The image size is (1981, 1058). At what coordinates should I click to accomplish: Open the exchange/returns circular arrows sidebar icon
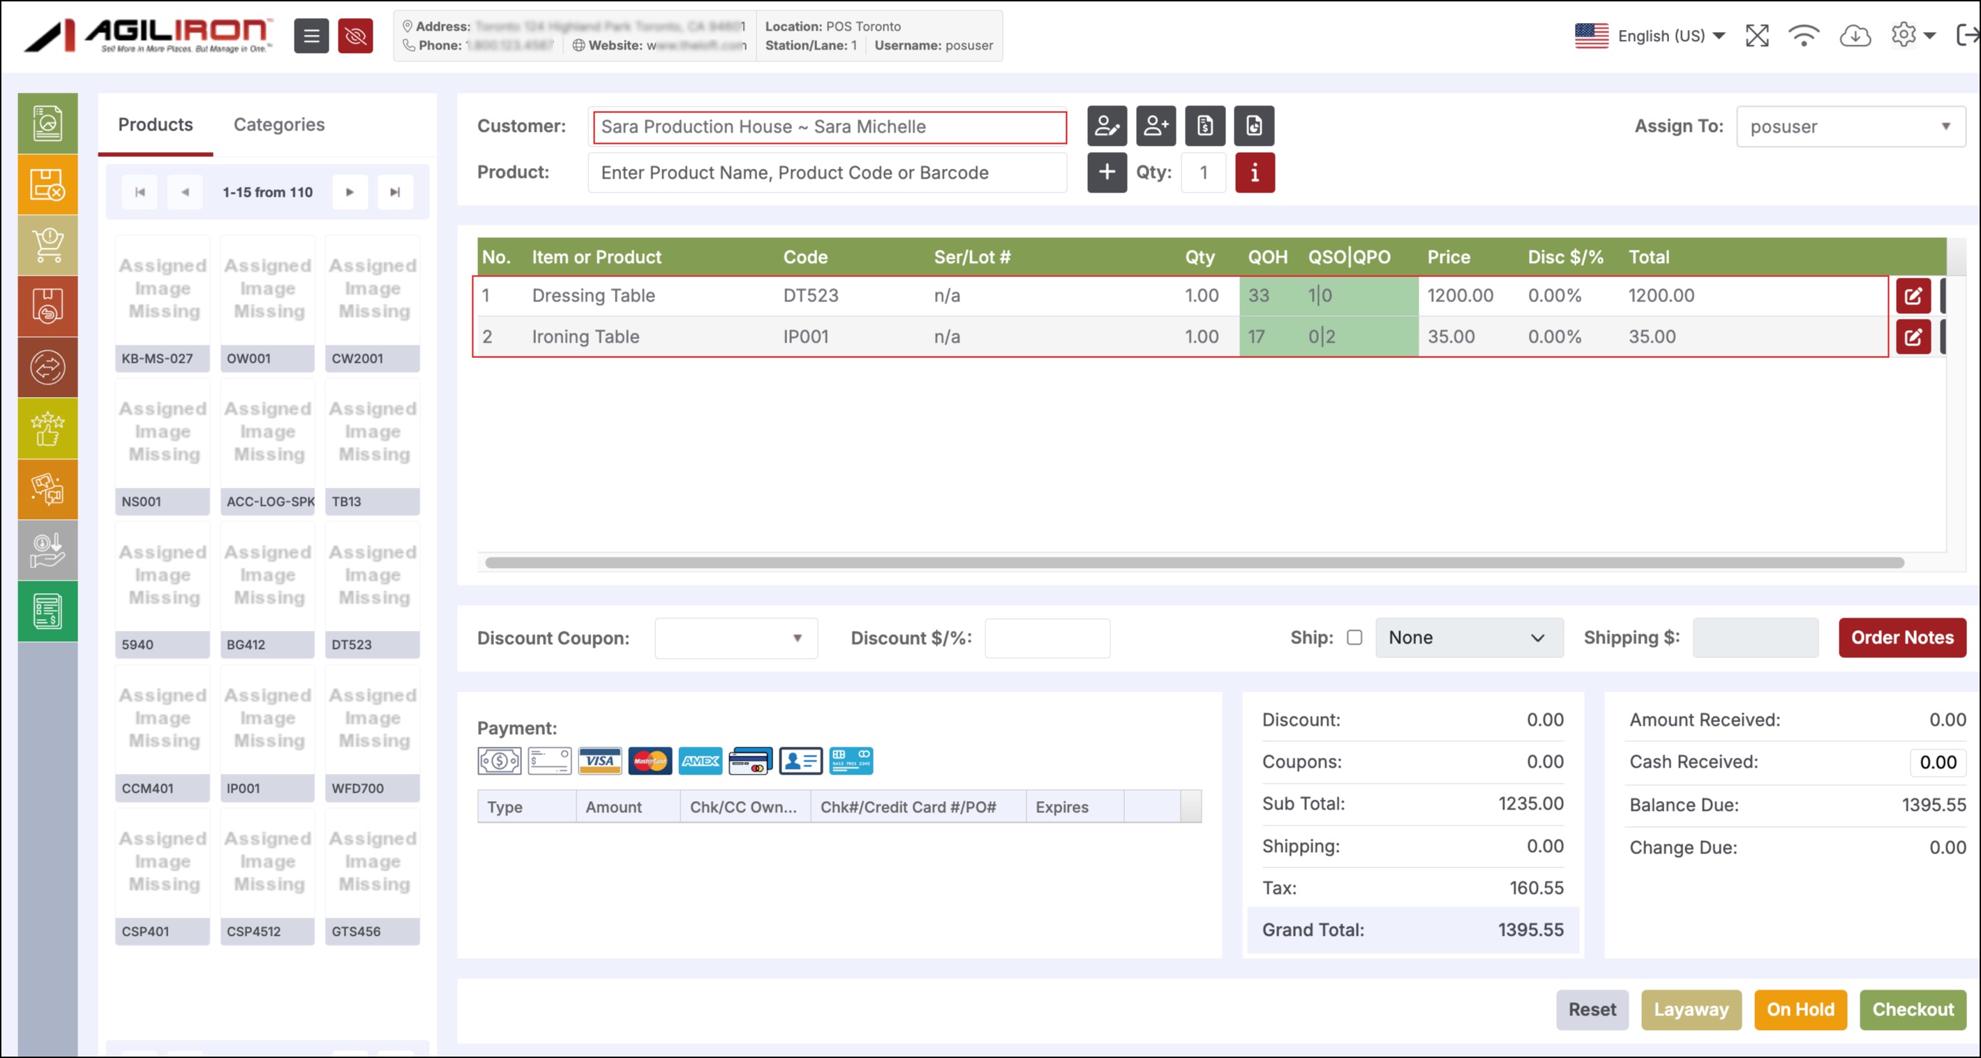coord(47,367)
